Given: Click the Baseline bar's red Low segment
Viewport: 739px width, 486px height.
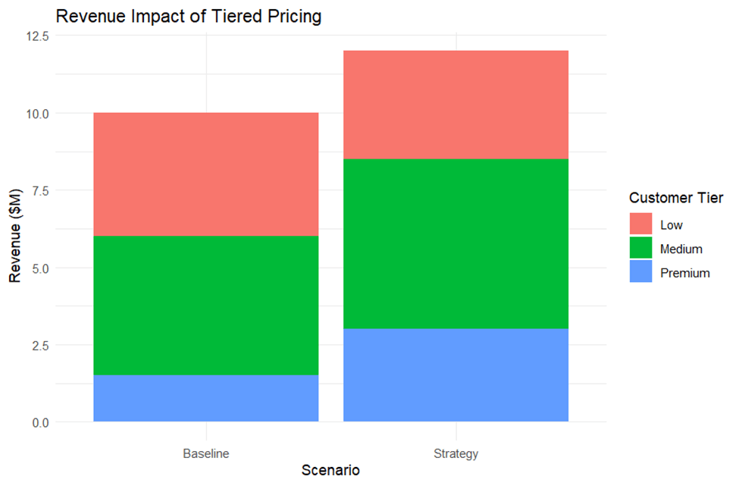Looking at the screenshot, I should [x=205, y=174].
